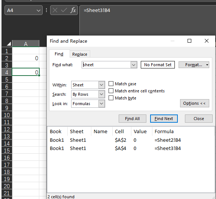
Task: Click the Insert Function fx icon
Action: [73, 10]
